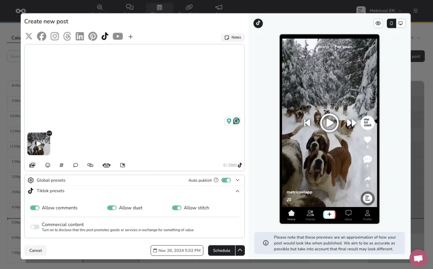Open the Schedule options arrow dropdown
Image resolution: width=433 pixels, height=269 pixels.
pos(240,250)
